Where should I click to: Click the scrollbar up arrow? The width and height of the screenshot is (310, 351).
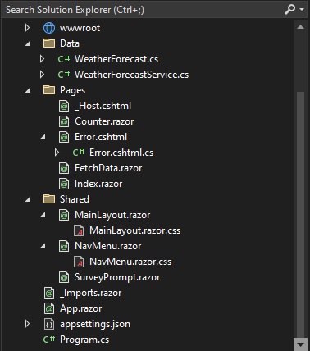coord(300,27)
